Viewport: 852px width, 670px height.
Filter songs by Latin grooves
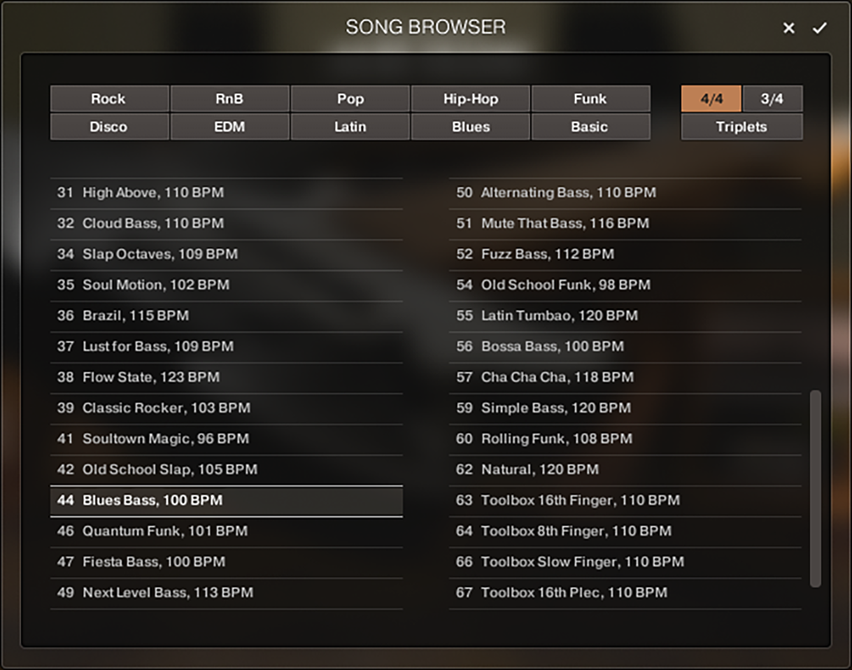350,127
